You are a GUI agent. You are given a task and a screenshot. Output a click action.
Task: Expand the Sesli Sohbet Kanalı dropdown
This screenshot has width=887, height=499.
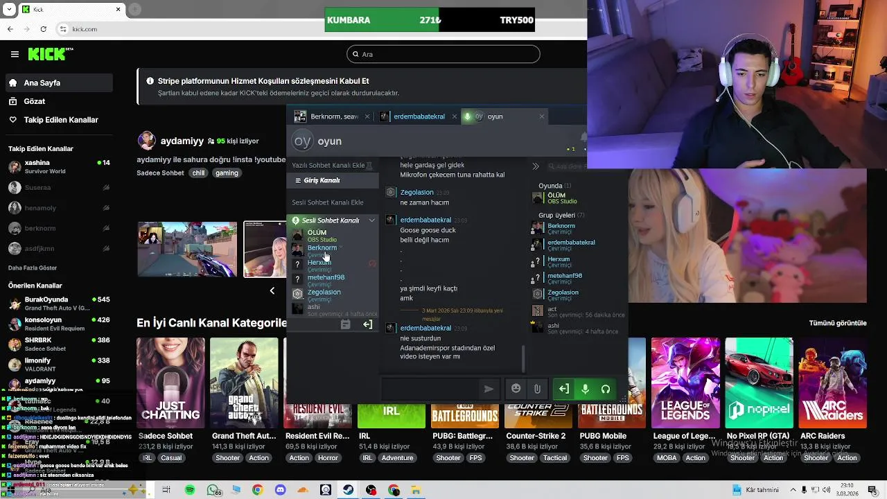coord(372,220)
